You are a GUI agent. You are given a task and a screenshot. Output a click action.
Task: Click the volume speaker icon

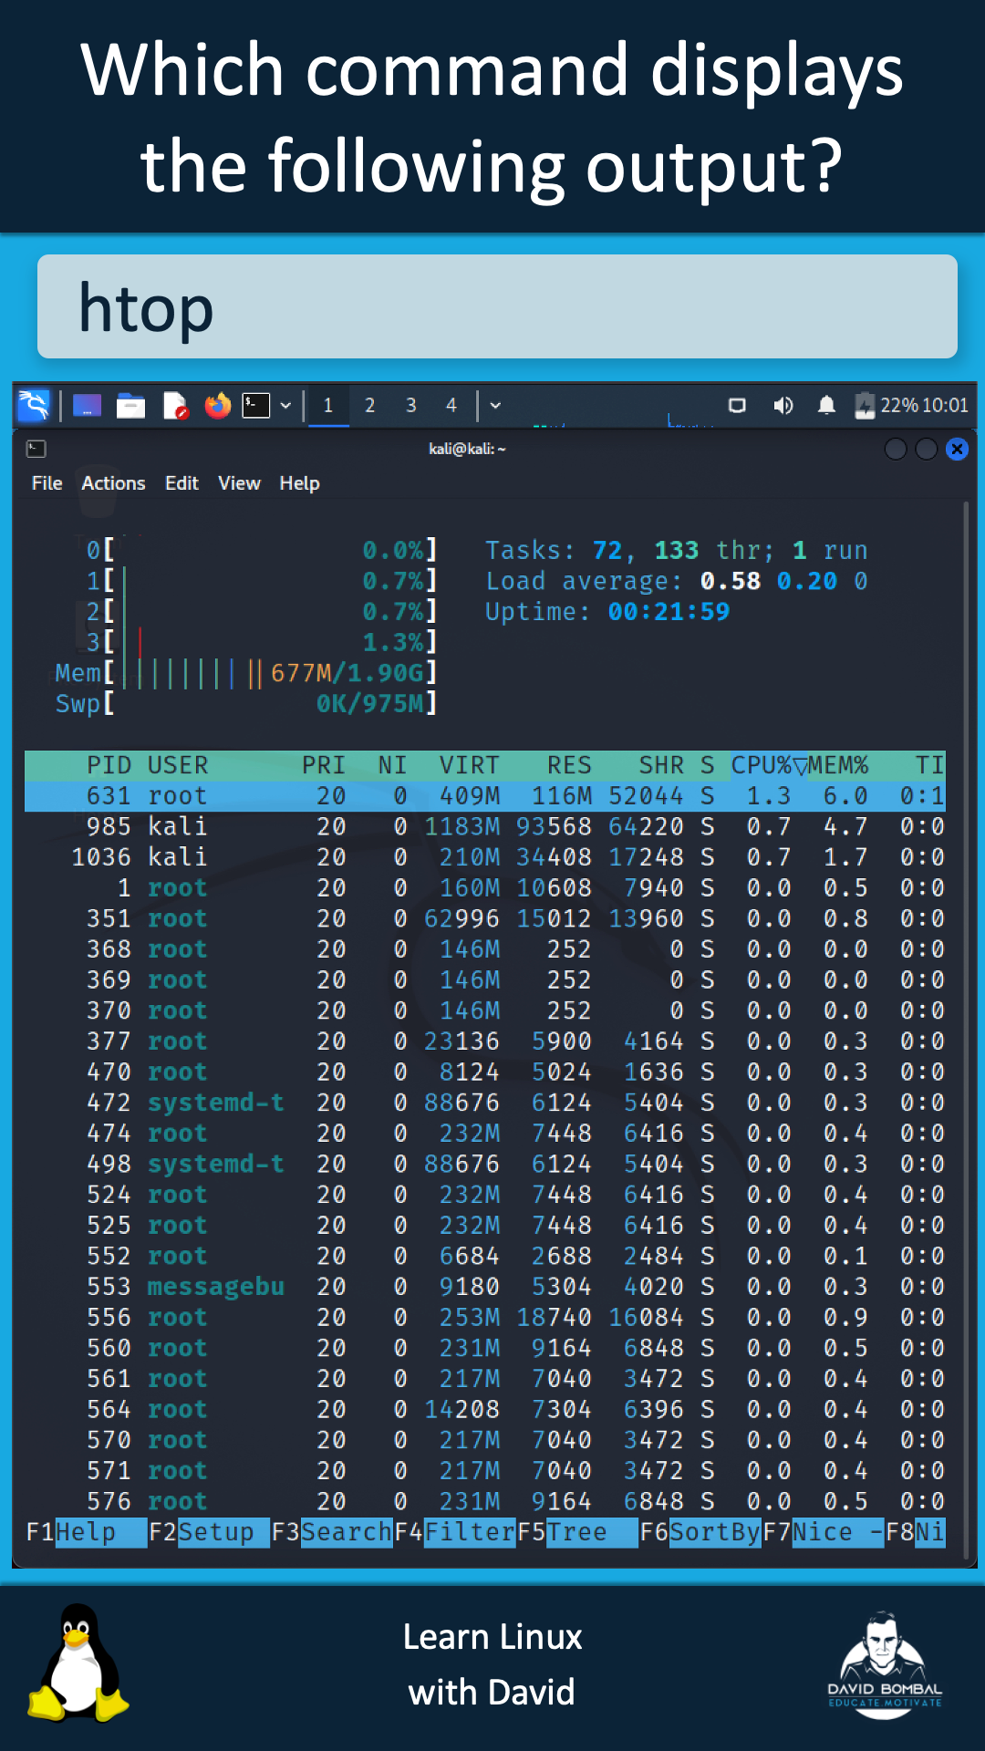[783, 405]
